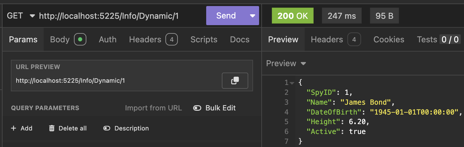Collapse the JSON root object fold arrow
464x147 pixels.
tap(292, 83)
